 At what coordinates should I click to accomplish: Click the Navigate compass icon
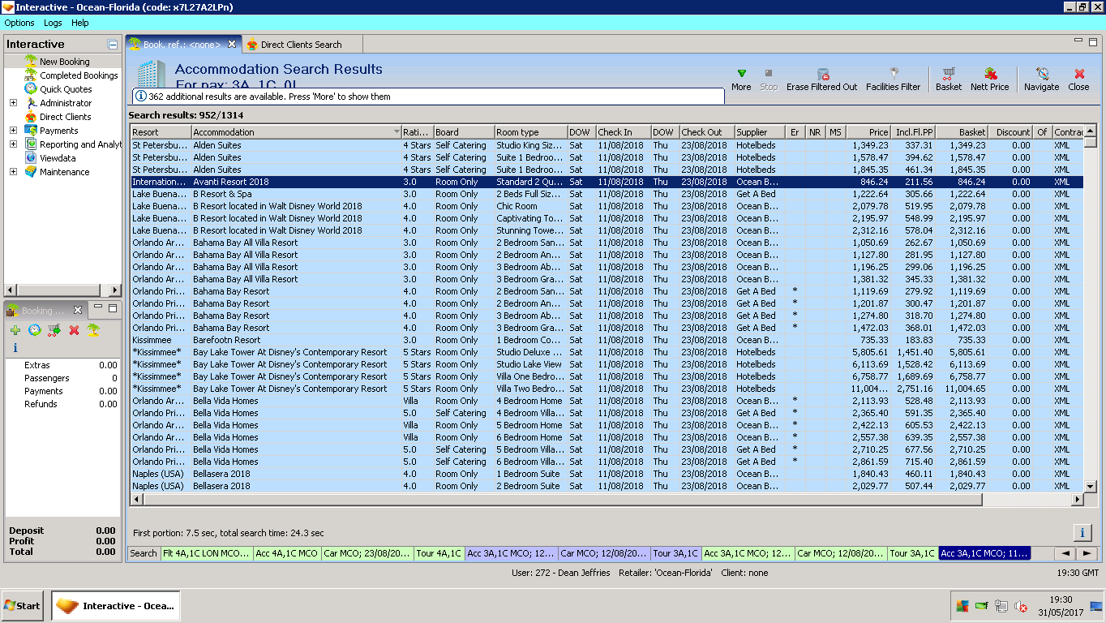(x=1042, y=74)
